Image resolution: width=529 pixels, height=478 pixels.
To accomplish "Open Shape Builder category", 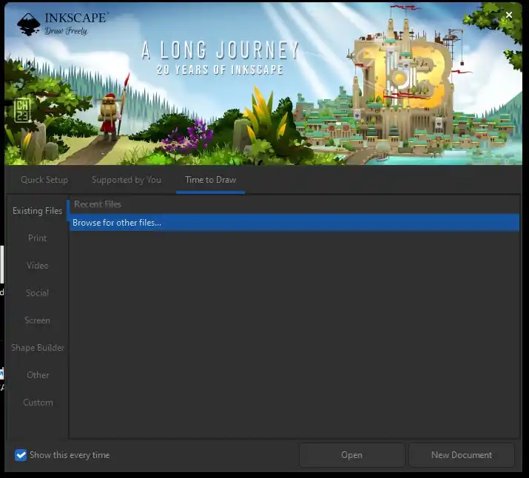I will 37,348.
